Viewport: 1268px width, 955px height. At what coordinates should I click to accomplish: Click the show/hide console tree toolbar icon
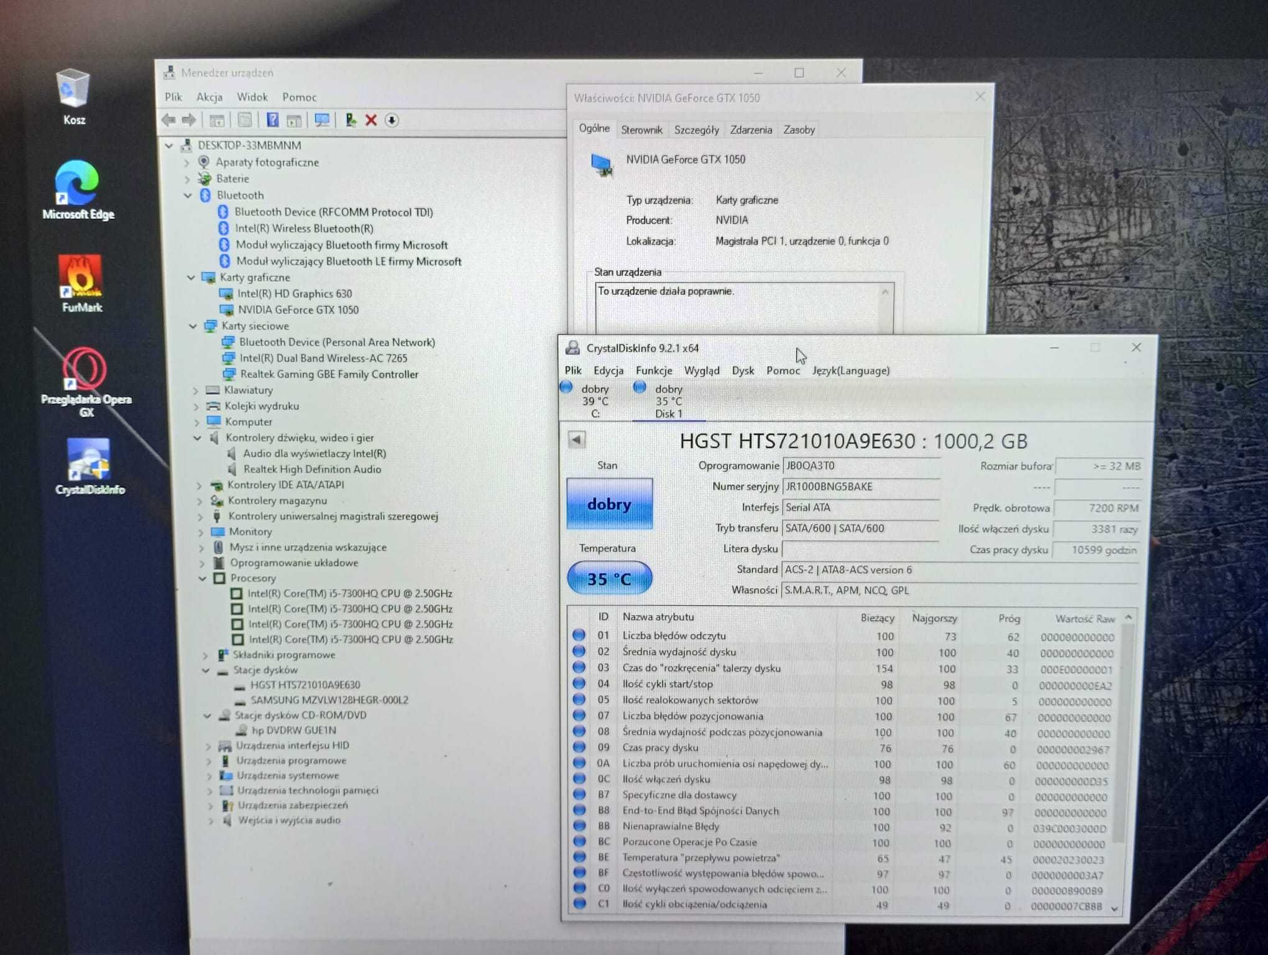[x=217, y=120]
